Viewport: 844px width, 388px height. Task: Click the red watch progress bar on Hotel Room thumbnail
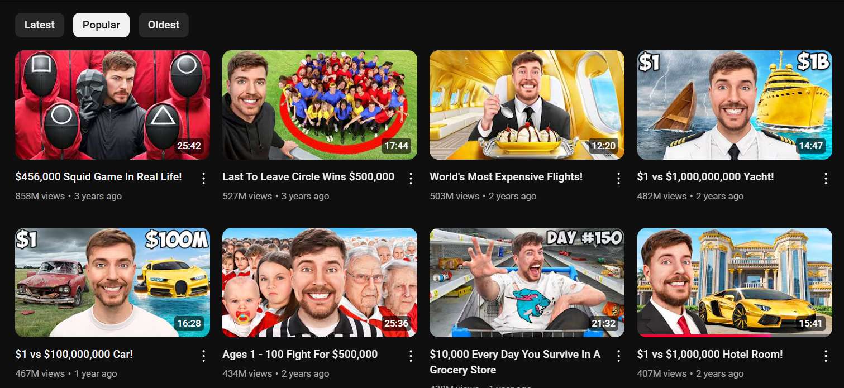point(705,336)
